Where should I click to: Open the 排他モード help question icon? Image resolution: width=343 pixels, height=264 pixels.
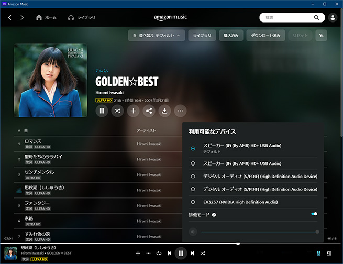(x=214, y=215)
